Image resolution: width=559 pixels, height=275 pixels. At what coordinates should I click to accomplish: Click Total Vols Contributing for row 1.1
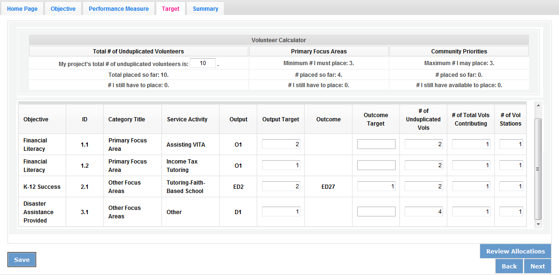(x=471, y=144)
